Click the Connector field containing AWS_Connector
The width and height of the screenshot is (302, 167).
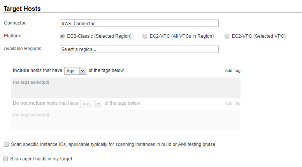pyautogui.click(x=139, y=23)
